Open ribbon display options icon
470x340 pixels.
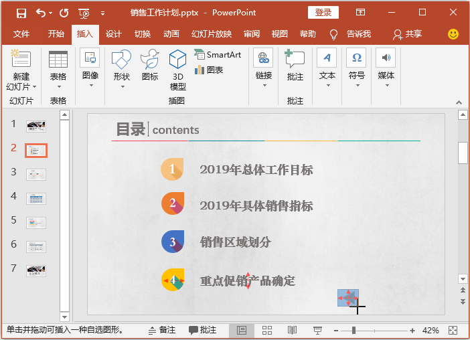[360, 12]
